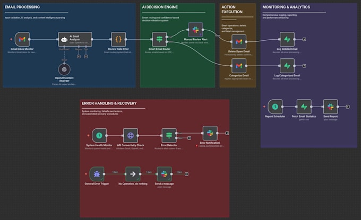Click the Gmail Inbox Monitor label text
The height and width of the screenshot is (220, 361).
point(22,49)
